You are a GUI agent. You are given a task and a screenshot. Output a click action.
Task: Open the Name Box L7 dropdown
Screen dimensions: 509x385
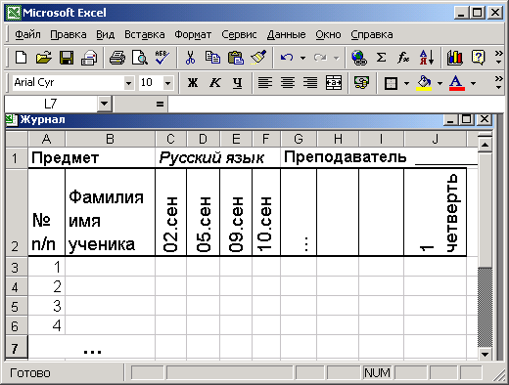click(x=104, y=104)
